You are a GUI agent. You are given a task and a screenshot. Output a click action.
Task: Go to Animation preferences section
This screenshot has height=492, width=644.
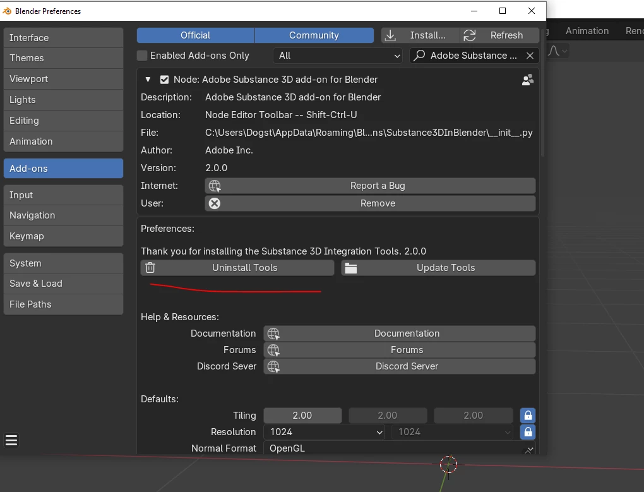point(63,141)
